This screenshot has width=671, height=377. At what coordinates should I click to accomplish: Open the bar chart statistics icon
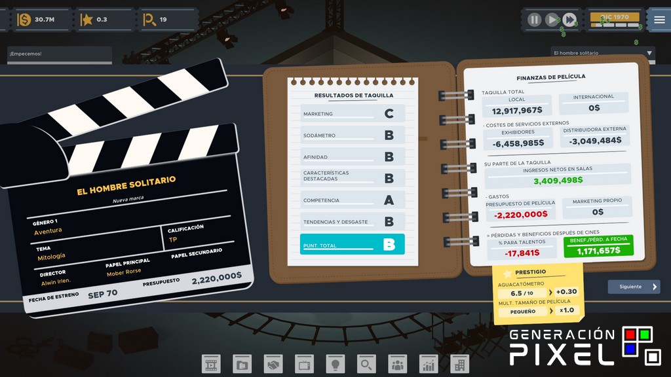pos(427,363)
